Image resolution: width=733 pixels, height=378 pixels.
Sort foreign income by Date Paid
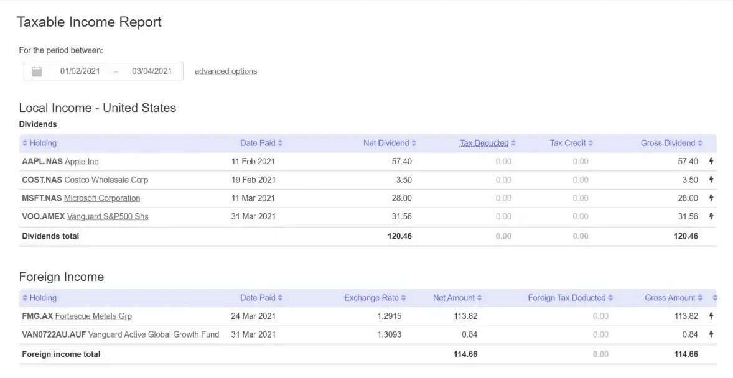pos(261,298)
